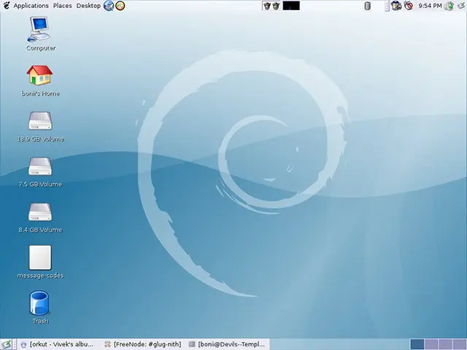This screenshot has width=467, height=350.
Task: Open the Applications menu
Action: pyautogui.click(x=31, y=6)
